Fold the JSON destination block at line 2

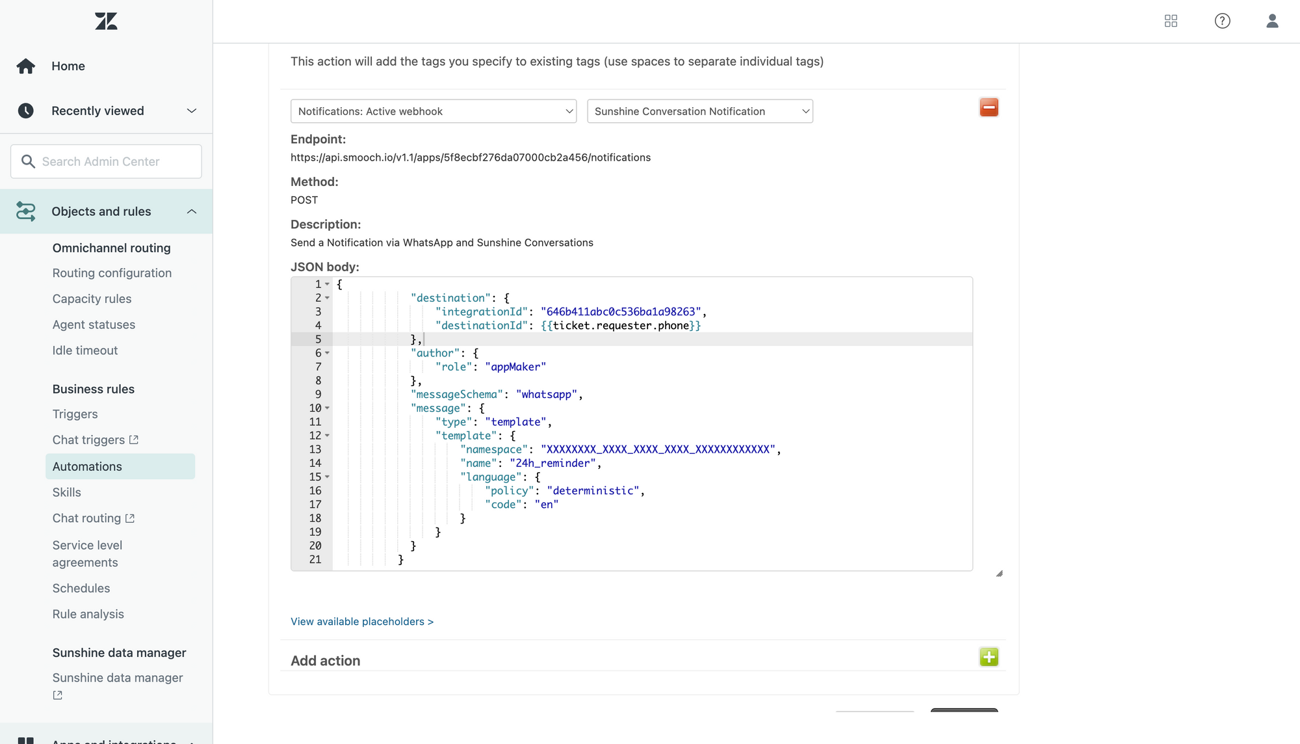(x=327, y=298)
